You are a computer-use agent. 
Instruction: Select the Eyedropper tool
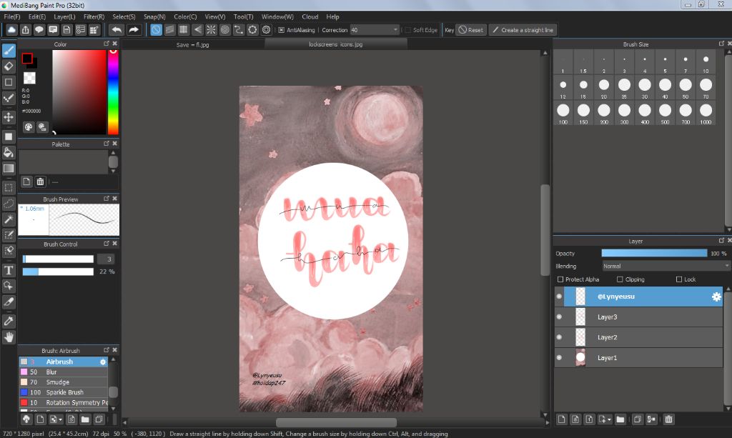(9, 321)
